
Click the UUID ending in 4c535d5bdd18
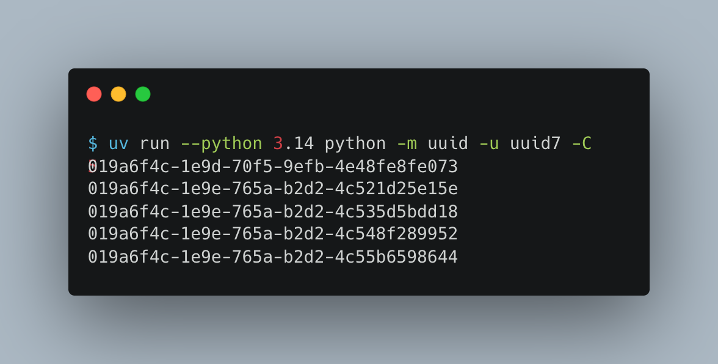tap(273, 212)
